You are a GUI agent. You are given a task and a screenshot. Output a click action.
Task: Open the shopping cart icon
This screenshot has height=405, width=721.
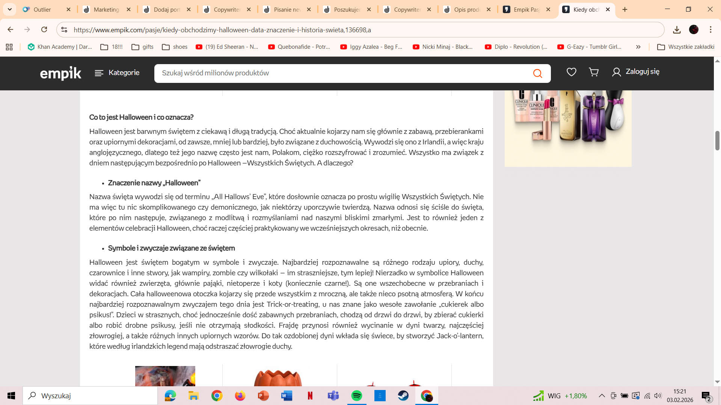(x=594, y=72)
